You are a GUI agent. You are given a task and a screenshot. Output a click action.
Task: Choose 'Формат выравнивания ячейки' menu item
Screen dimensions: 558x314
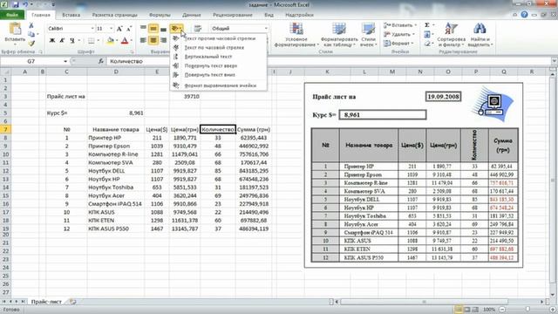coord(218,85)
